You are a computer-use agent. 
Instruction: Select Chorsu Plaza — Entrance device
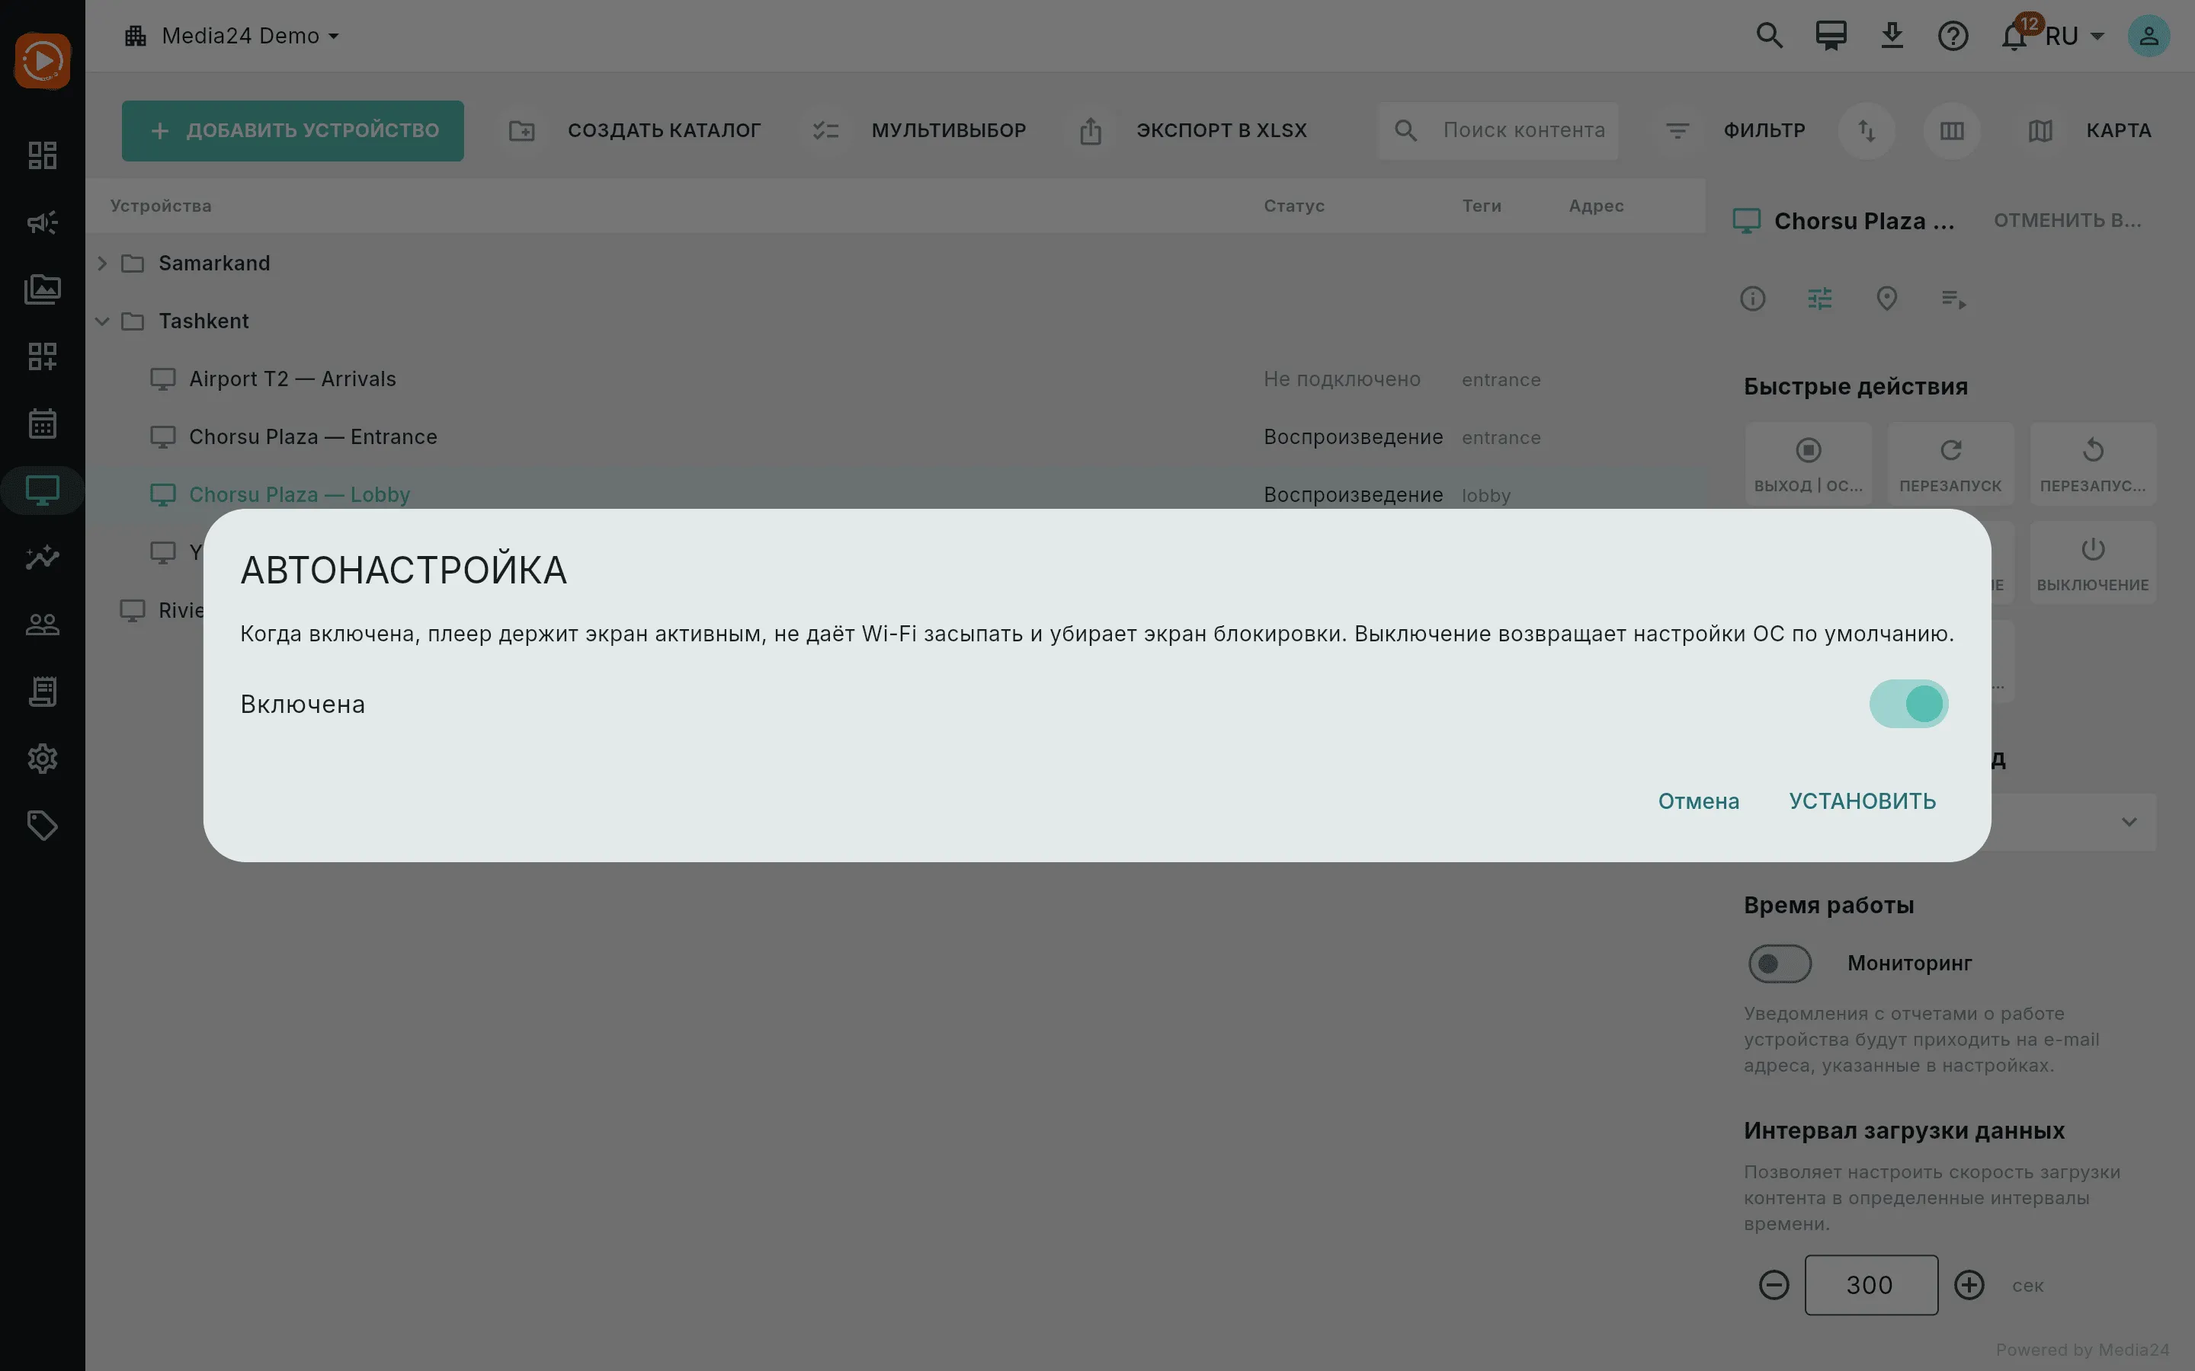click(313, 437)
